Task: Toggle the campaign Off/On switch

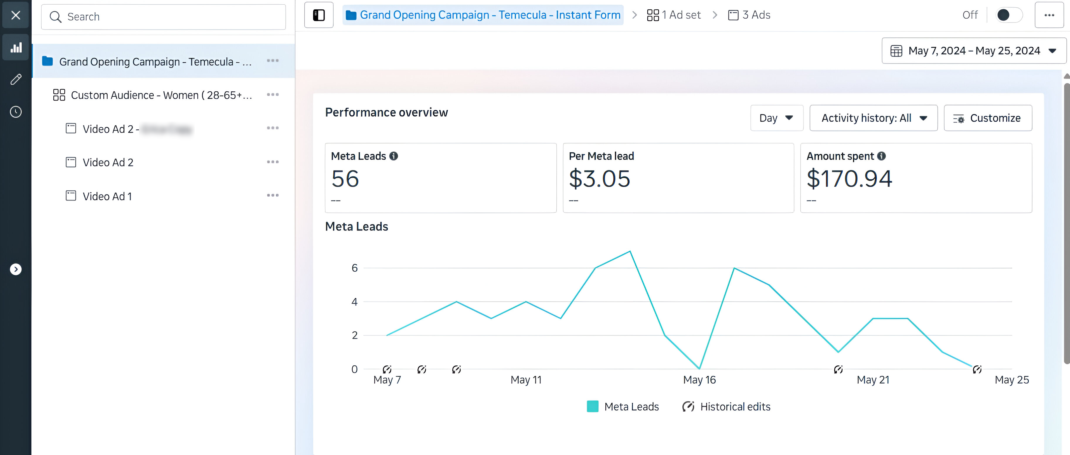Action: point(1008,15)
